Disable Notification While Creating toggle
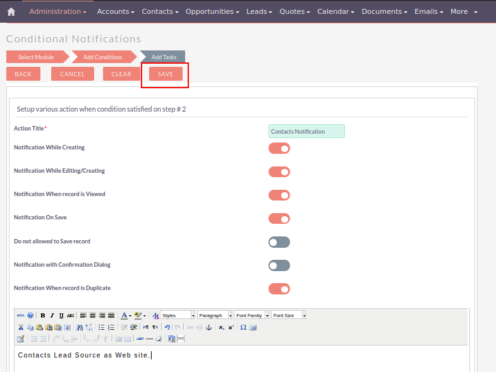Image resolution: width=496 pixels, height=372 pixels. coord(279,148)
